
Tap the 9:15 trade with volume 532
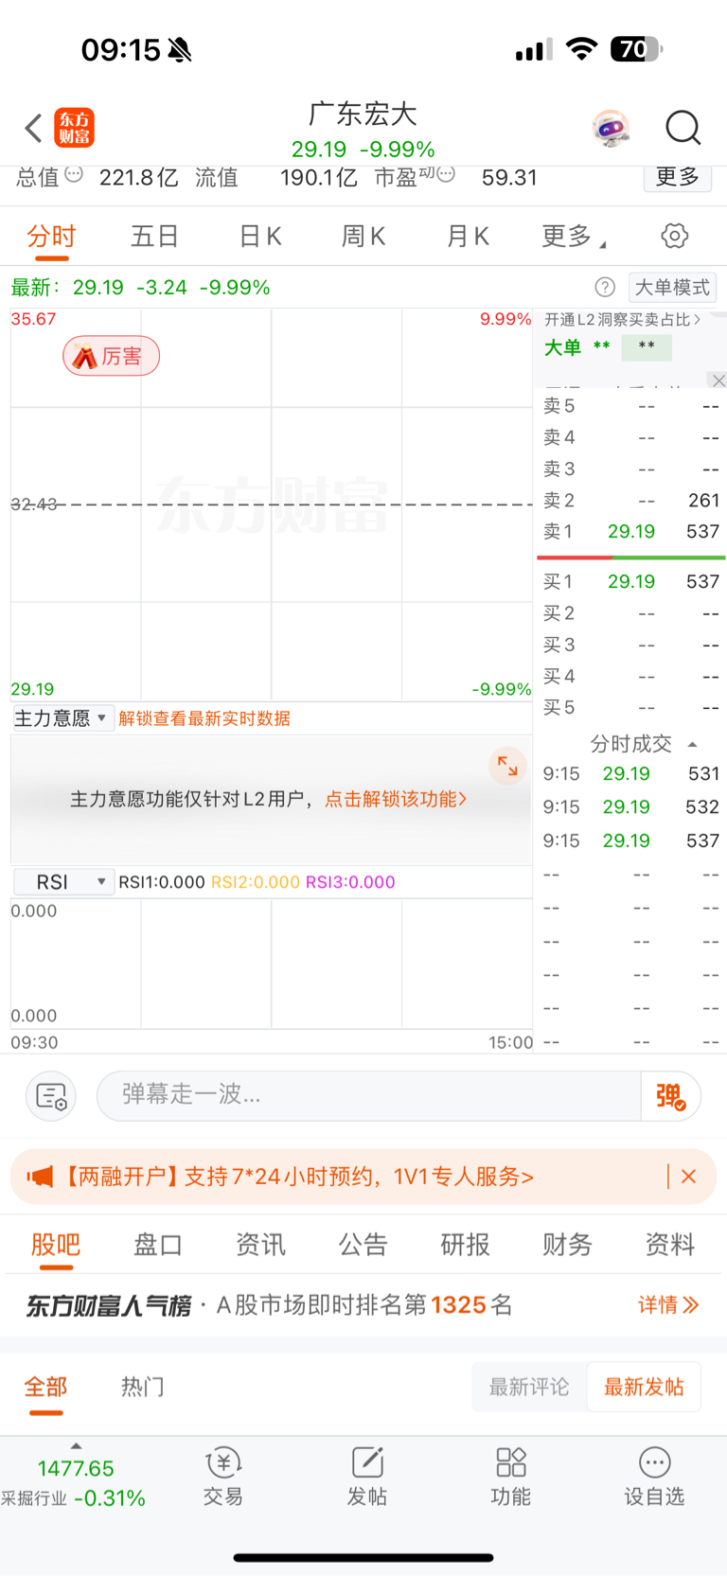click(x=631, y=807)
